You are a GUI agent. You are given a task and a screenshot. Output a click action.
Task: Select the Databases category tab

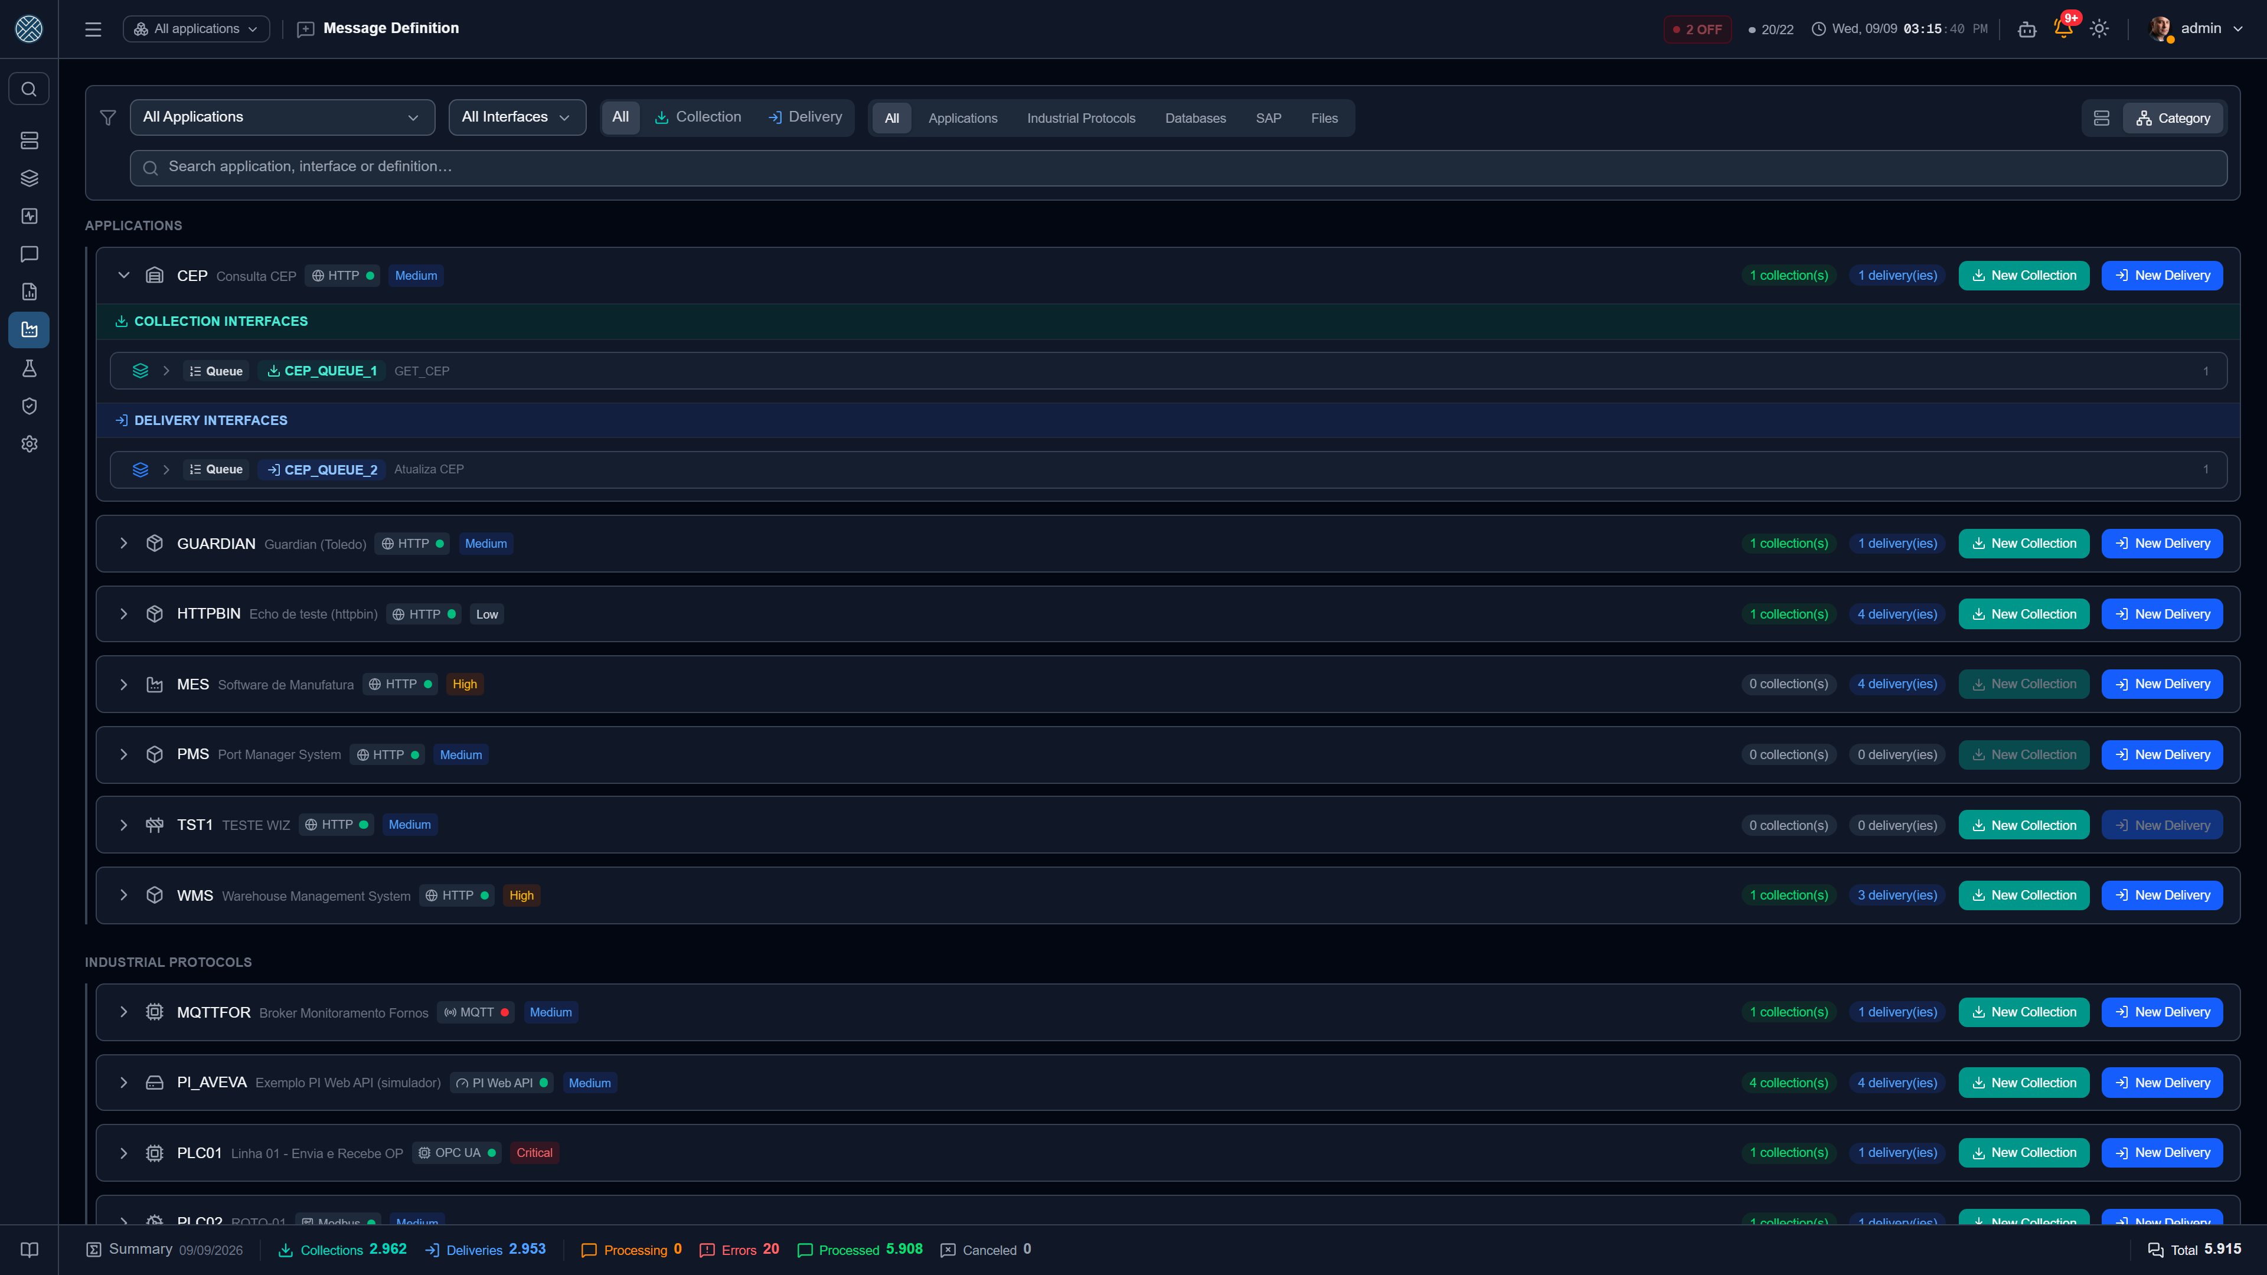click(1195, 118)
